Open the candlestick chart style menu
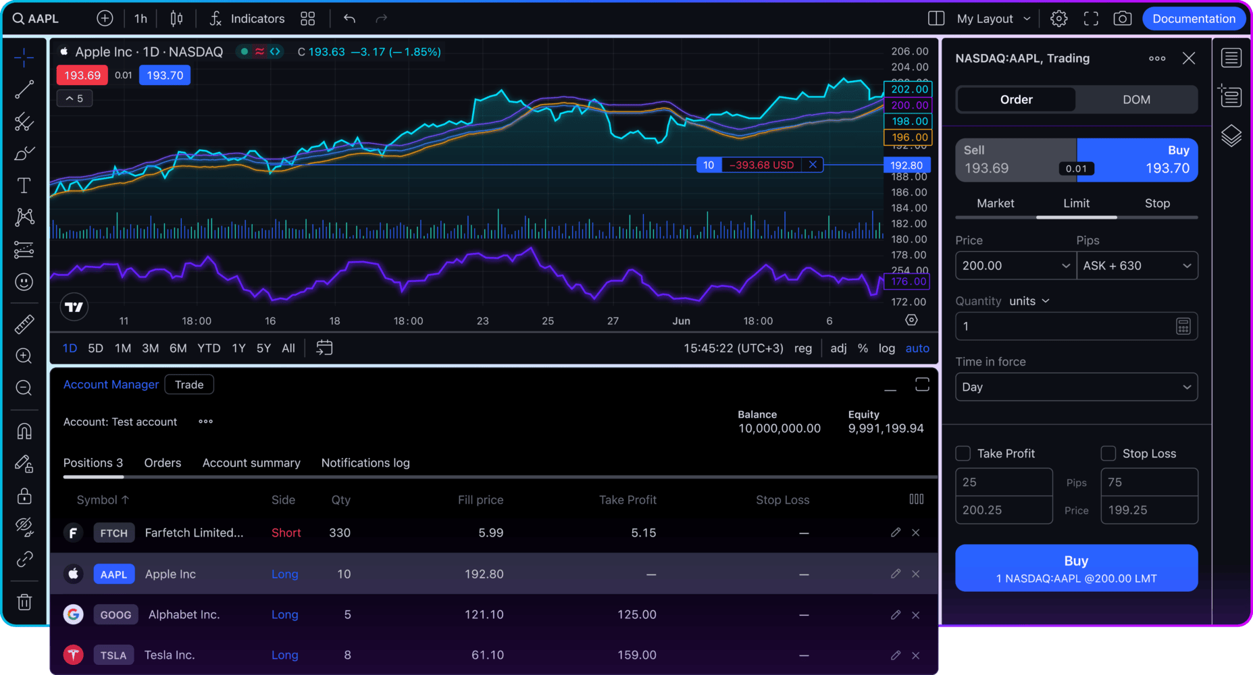Screen dimensions: 1253x675 pos(176,18)
